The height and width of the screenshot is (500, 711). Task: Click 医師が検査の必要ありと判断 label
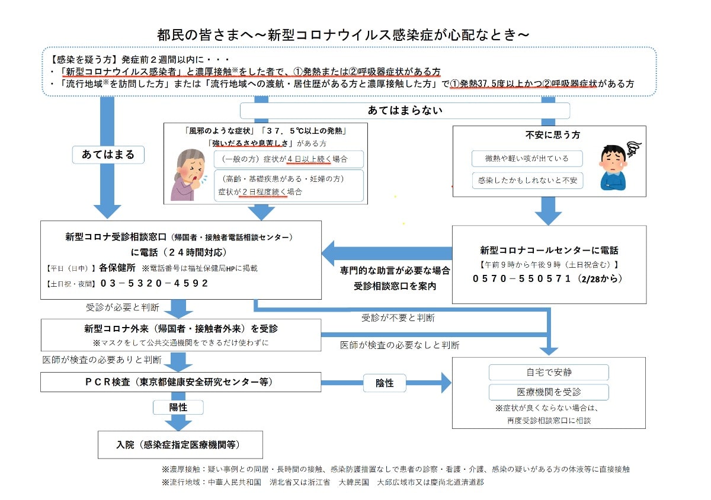click(x=102, y=360)
